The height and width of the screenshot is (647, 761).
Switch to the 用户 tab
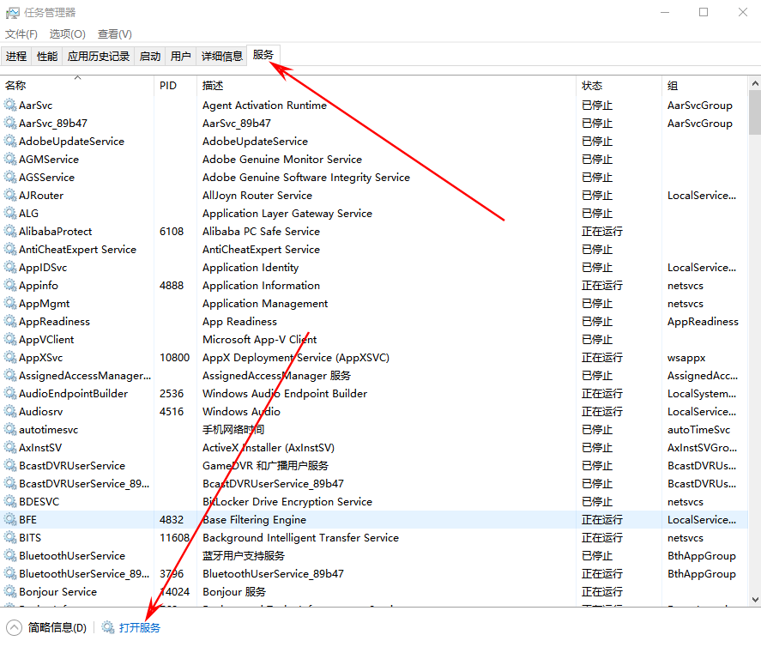(x=180, y=57)
